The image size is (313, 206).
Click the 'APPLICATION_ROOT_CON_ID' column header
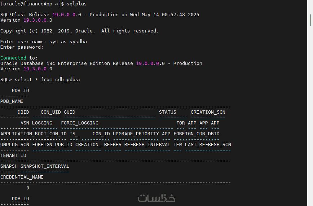tap(34, 134)
